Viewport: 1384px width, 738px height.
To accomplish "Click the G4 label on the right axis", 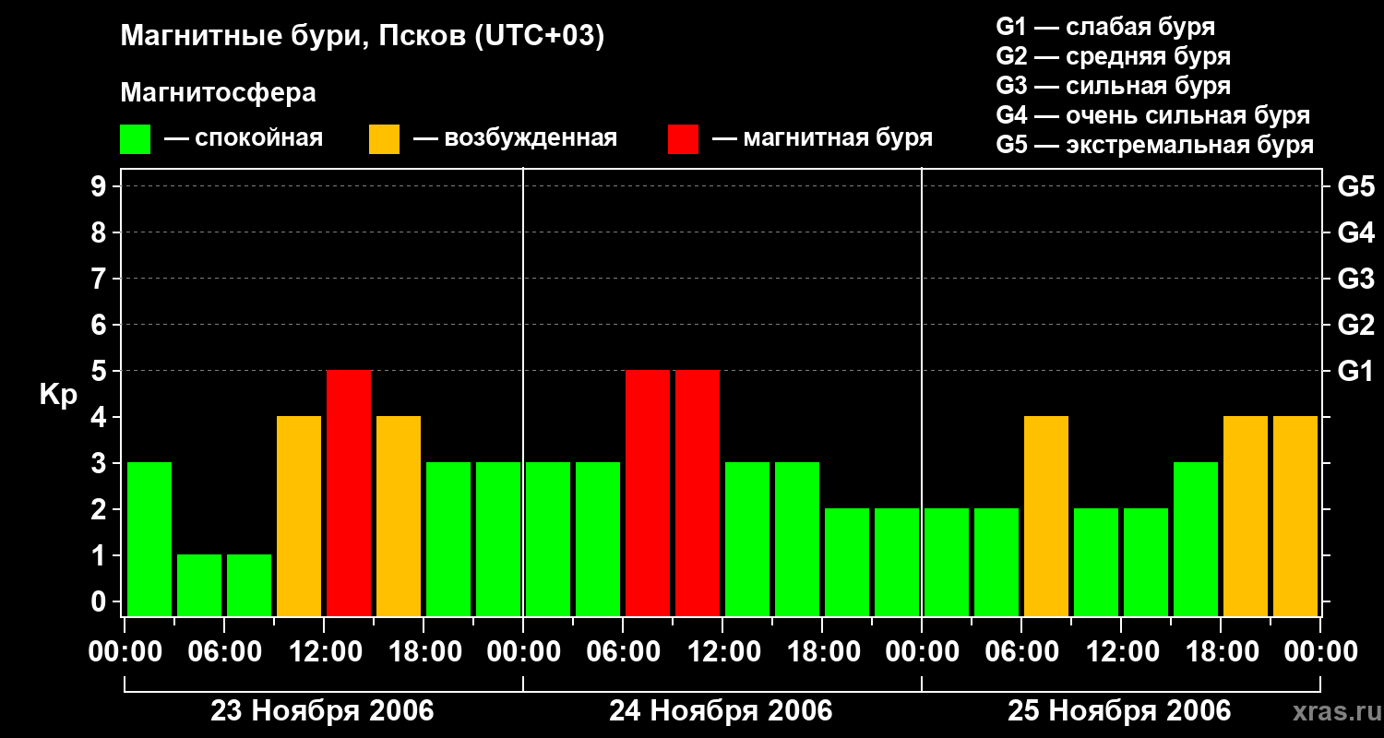I will (1355, 232).
